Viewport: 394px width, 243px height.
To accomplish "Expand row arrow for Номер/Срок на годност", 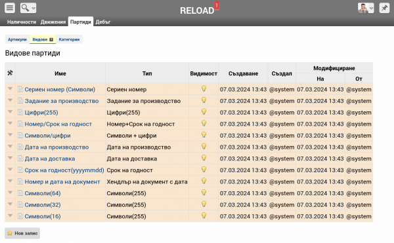I will coord(10,123).
